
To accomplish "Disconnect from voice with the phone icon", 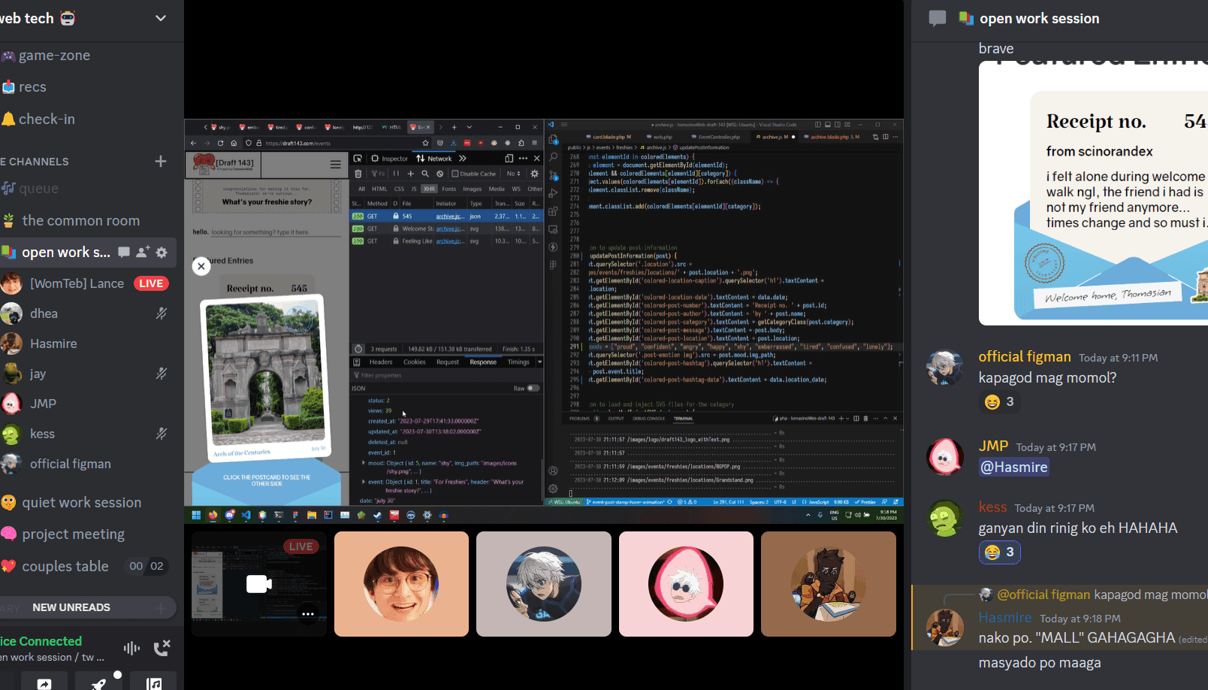I will coord(162,648).
